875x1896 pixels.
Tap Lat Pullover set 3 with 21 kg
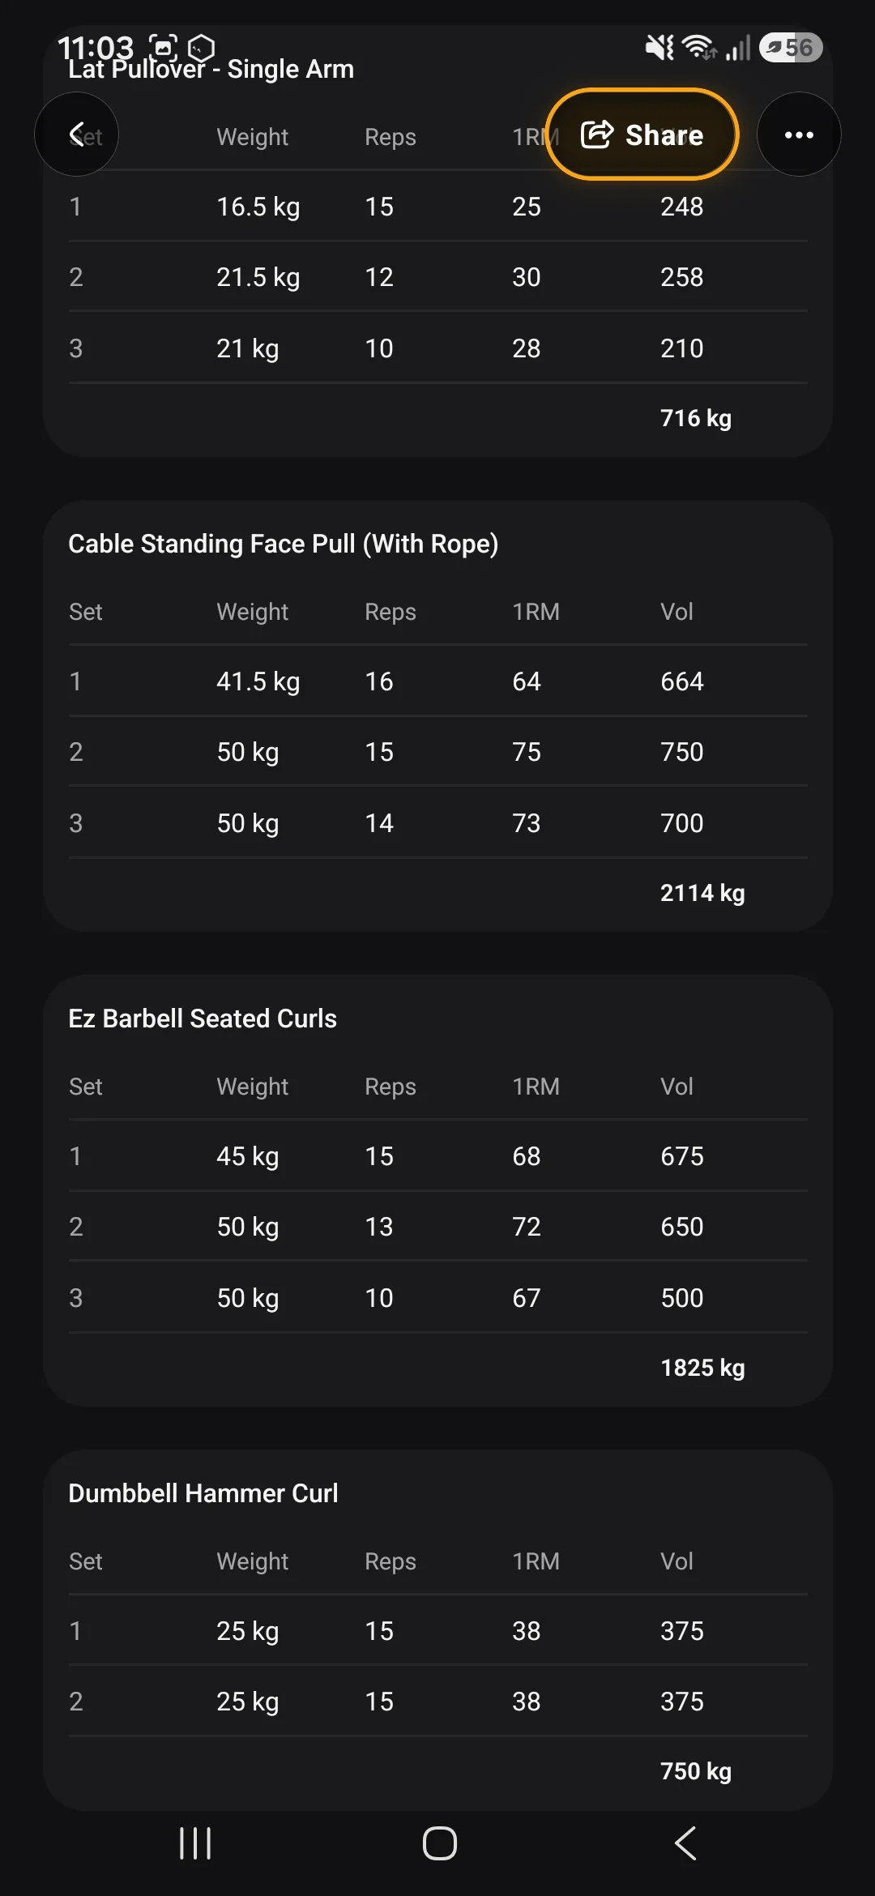(x=438, y=348)
